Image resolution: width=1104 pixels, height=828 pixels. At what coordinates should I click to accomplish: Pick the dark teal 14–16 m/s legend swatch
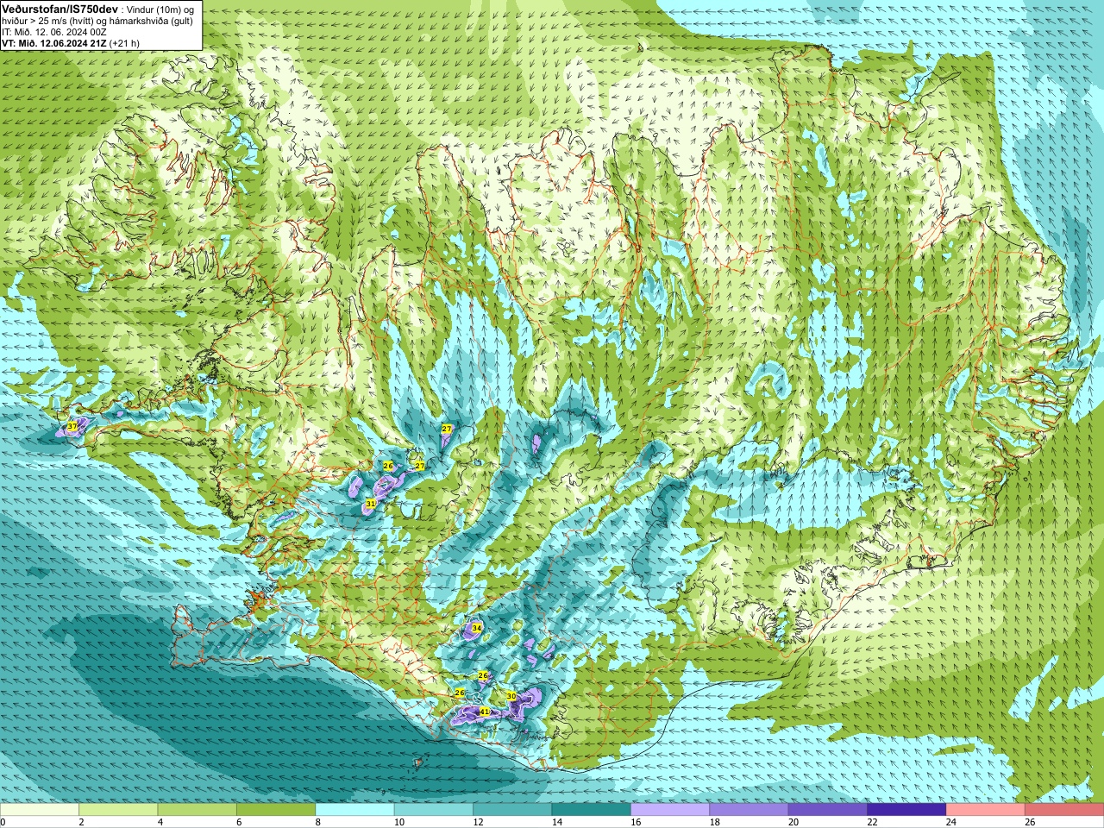(592, 810)
